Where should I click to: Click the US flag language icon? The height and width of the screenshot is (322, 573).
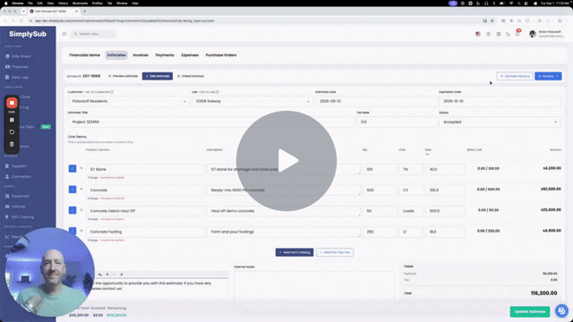click(x=477, y=34)
